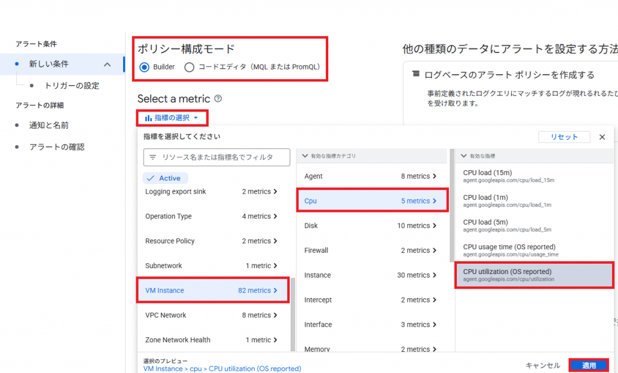The height and width of the screenshot is (373, 618).
Task: Click the resource list scrollbar
Action: pyautogui.click(x=293, y=314)
